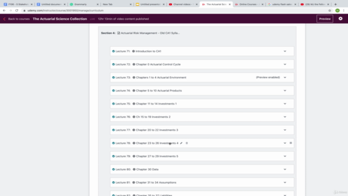
Task: Click the document icon beside the Section 4 title
Action: 119,33
